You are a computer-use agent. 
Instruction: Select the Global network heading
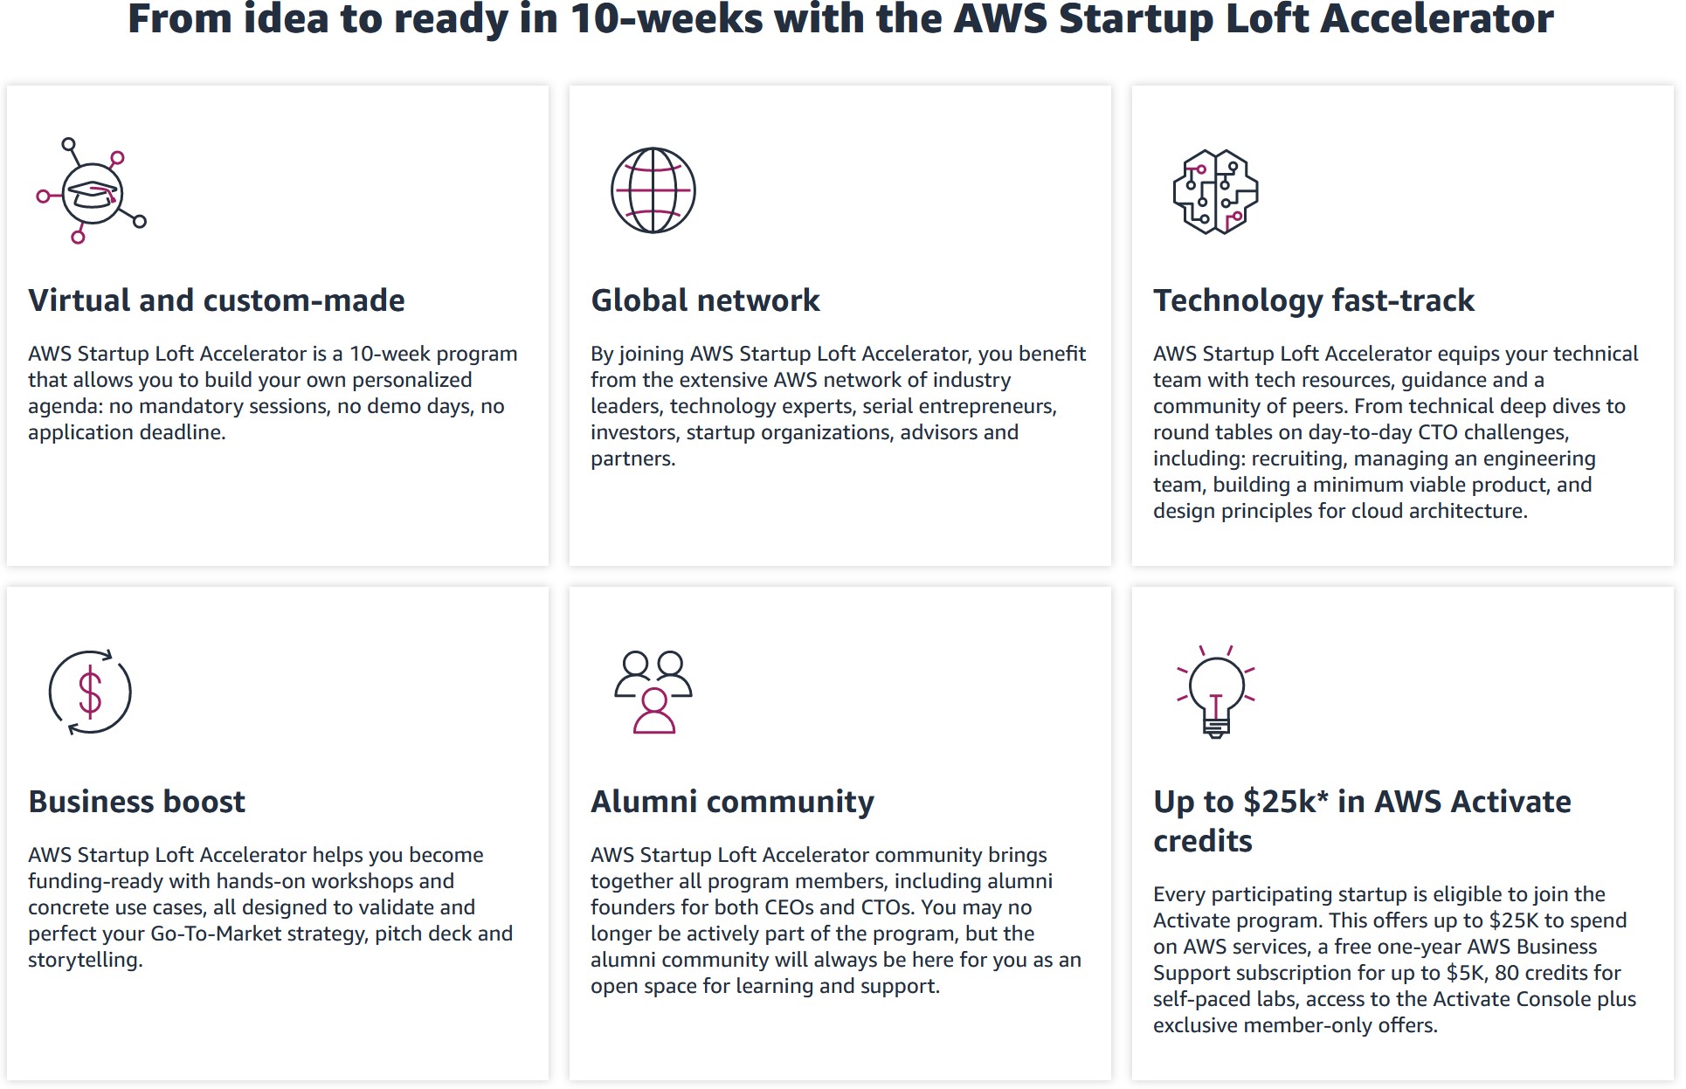tap(705, 300)
